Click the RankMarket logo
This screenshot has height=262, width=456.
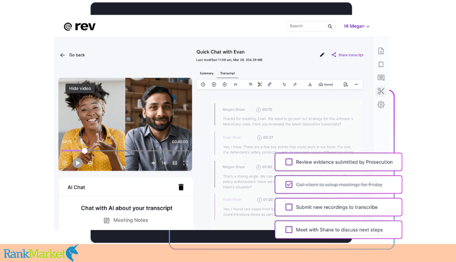41,253
